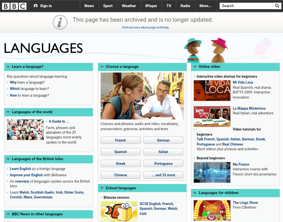Open the Which language to learn link
Image resolution: width=283 pixels, height=222 pixels.
click(x=15, y=89)
